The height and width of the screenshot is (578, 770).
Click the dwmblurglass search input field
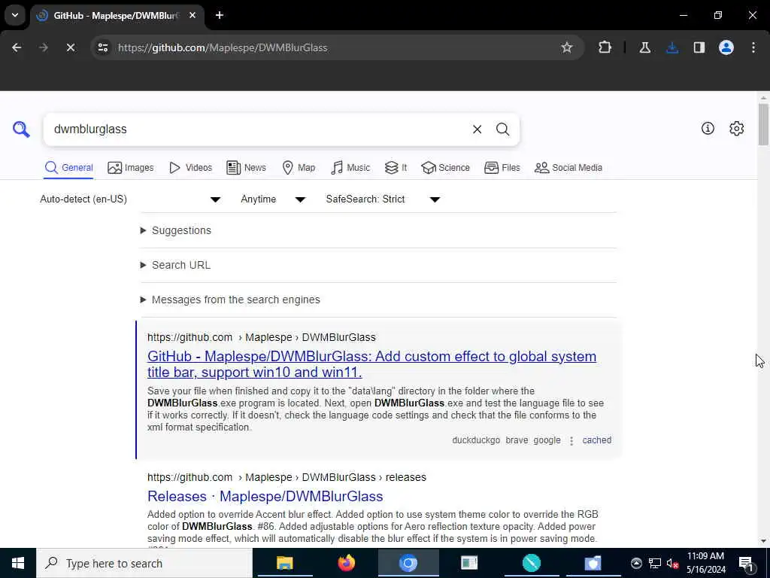(x=258, y=129)
